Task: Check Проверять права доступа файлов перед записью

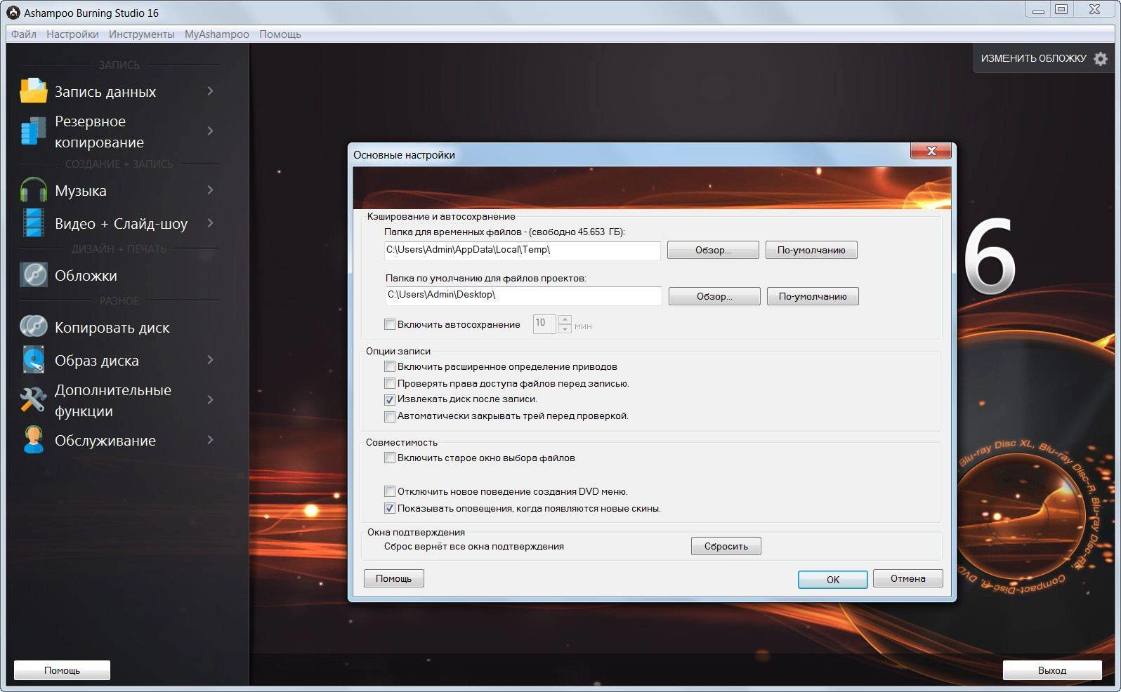Action: (x=390, y=383)
